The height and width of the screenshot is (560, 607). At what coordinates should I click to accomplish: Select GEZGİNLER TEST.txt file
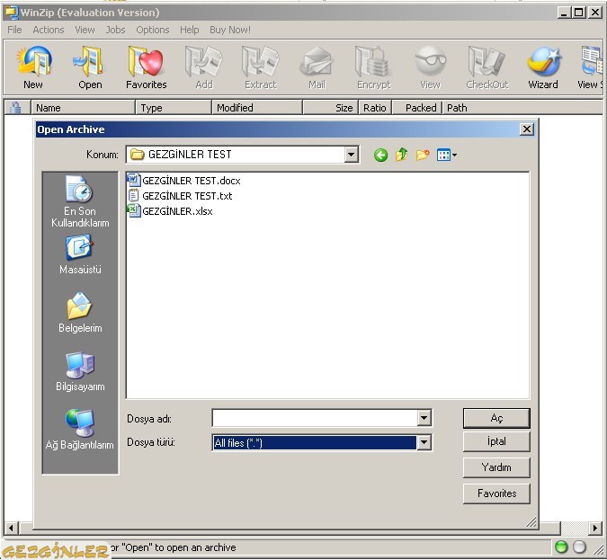[180, 196]
